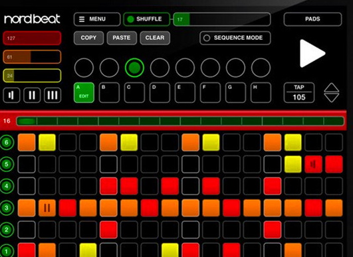Click the CLEAR button
The height and width of the screenshot is (257, 353).
click(x=155, y=38)
